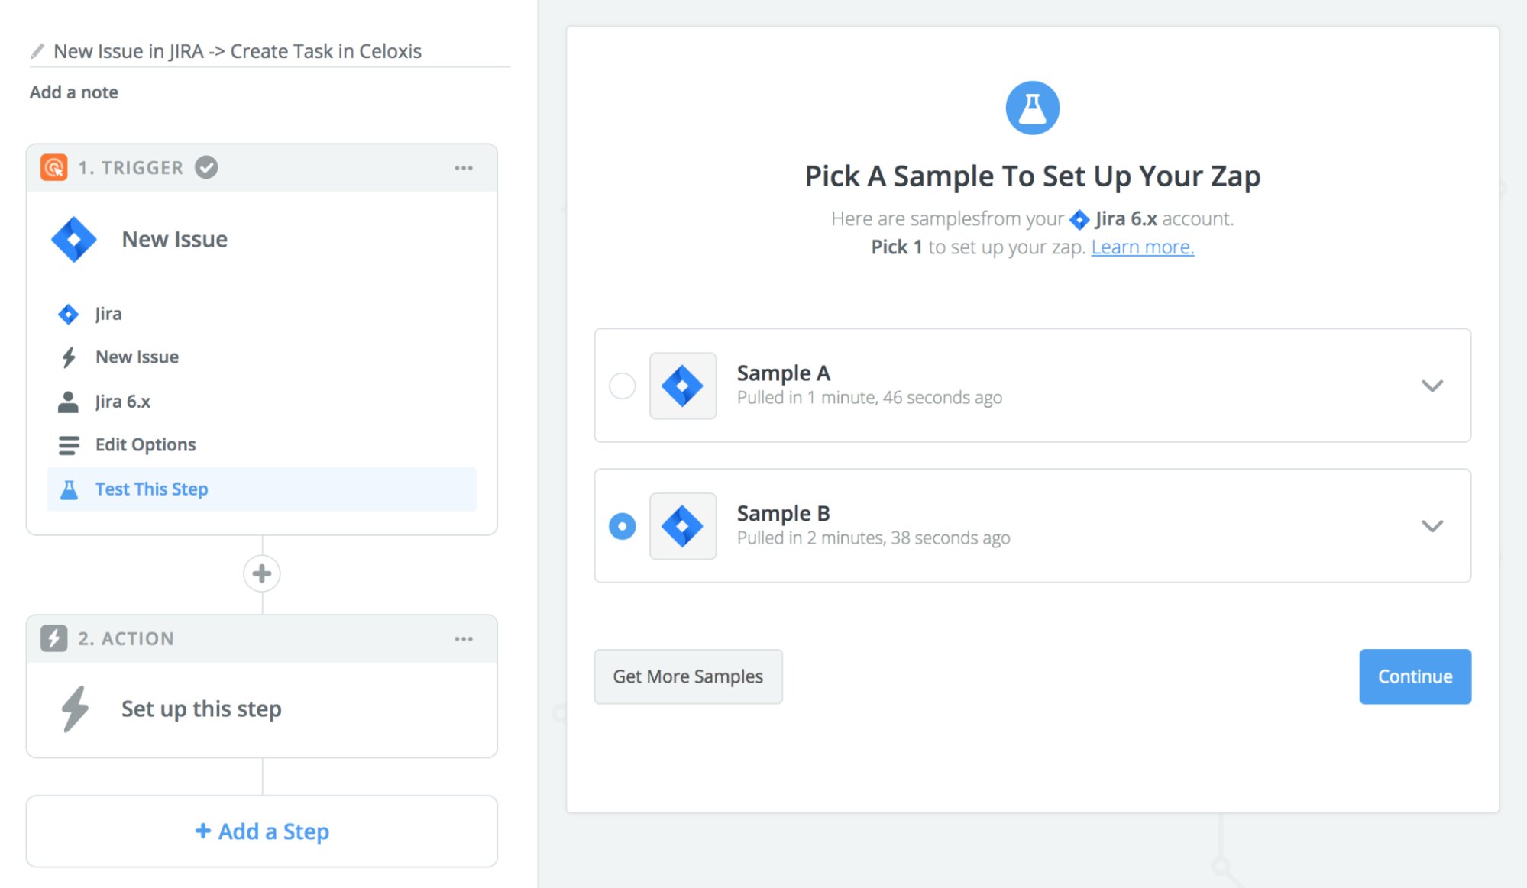The height and width of the screenshot is (888, 1527).
Task: Open the trigger step options menu
Action: (464, 167)
